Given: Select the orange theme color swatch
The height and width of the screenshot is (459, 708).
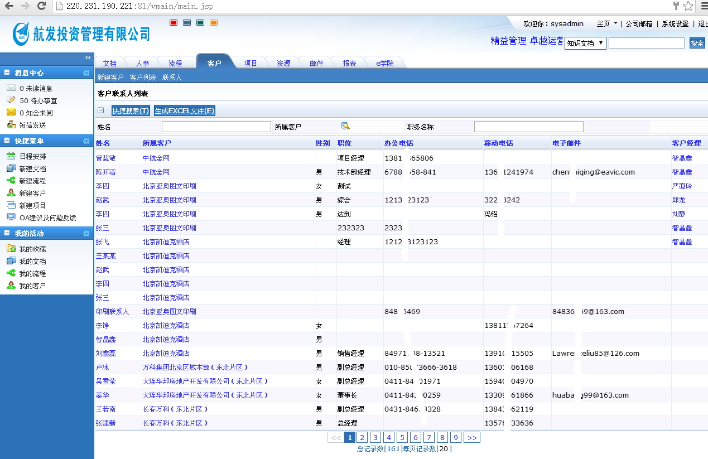Looking at the screenshot, I should coord(214,23).
